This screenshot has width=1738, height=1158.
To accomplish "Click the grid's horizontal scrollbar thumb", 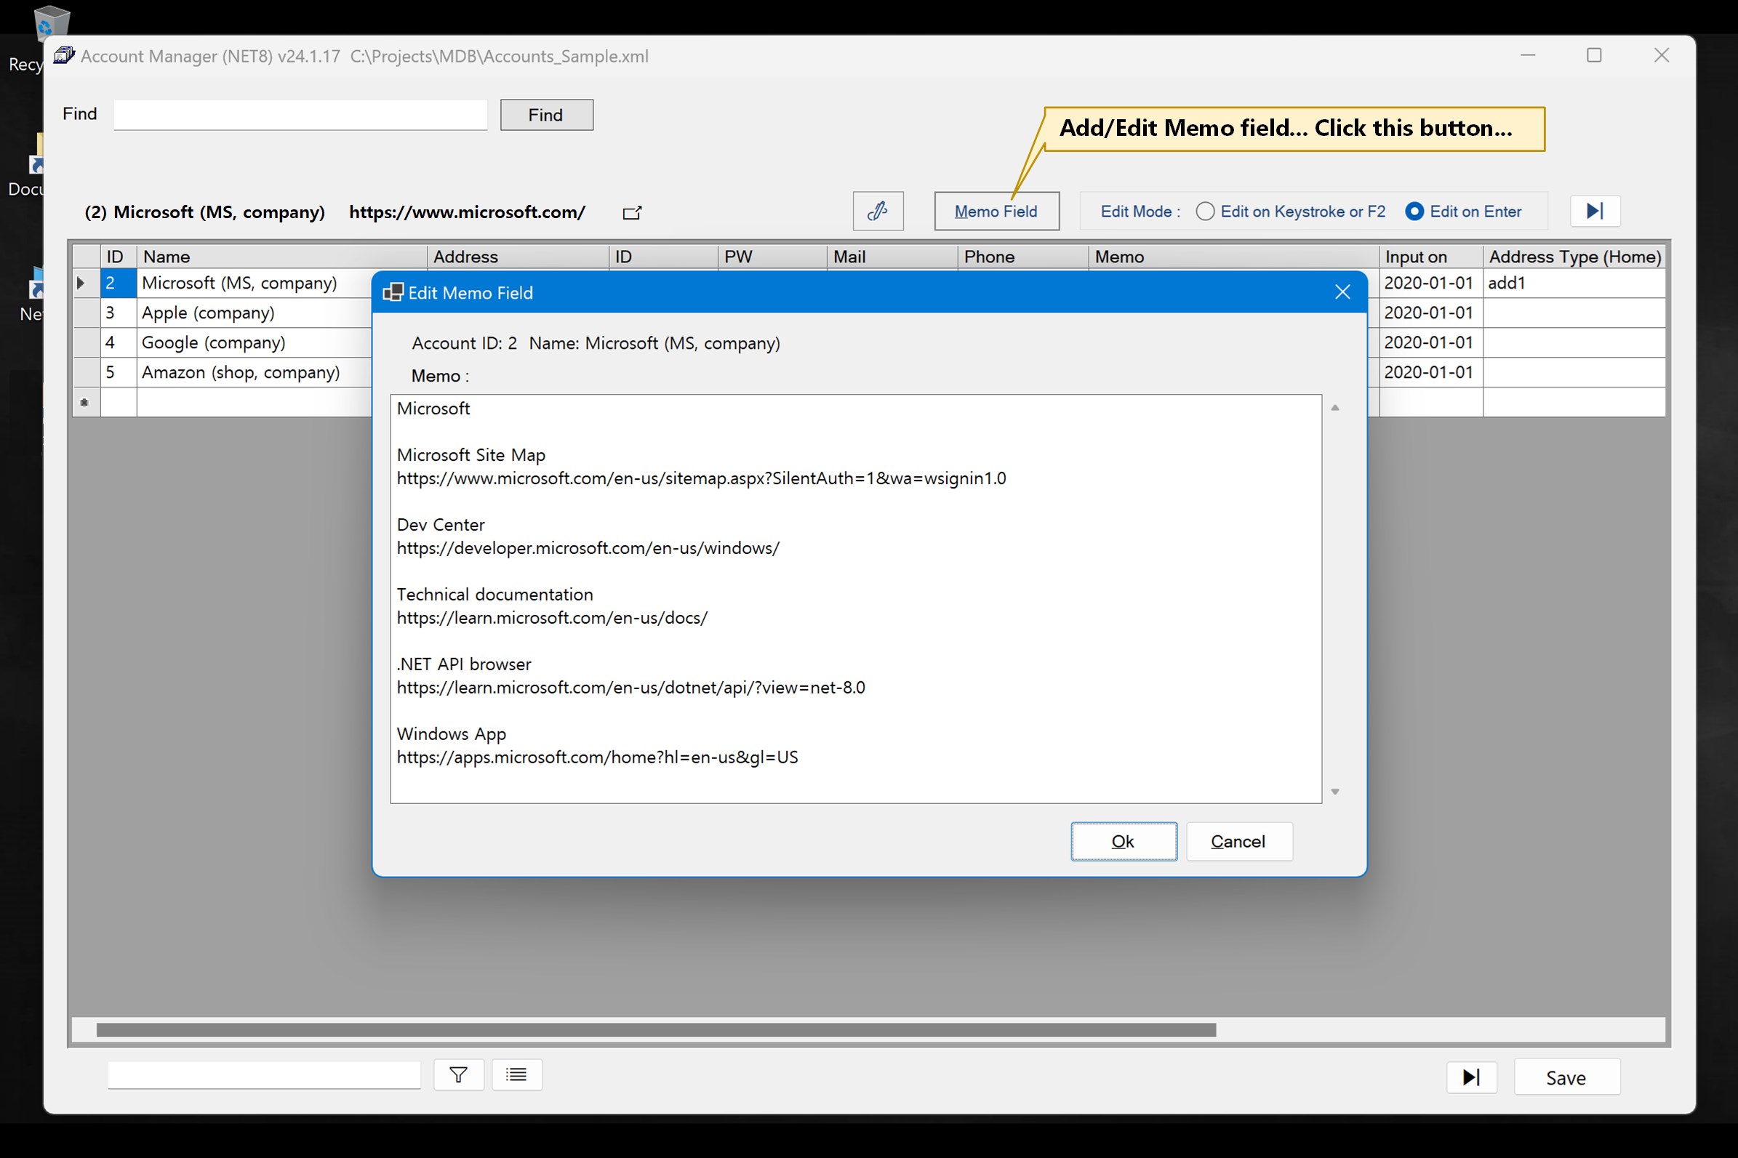I will click(656, 1029).
